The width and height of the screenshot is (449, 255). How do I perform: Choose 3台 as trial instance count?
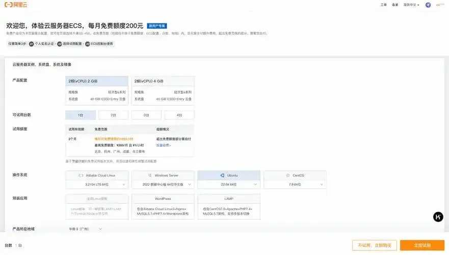(x=146, y=115)
